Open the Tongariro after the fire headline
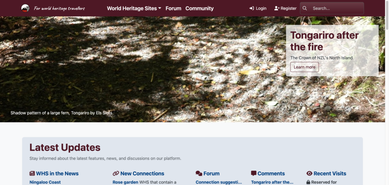Image resolution: width=389 pixels, height=185 pixels. tap(324, 41)
